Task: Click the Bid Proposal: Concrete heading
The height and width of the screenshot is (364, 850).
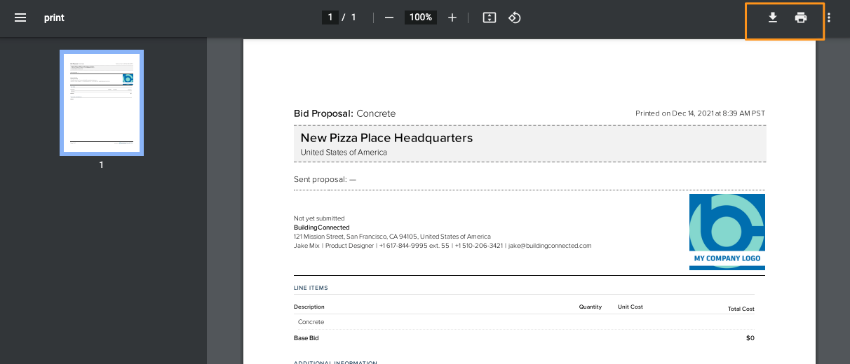Action: pyautogui.click(x=344, y=113)
